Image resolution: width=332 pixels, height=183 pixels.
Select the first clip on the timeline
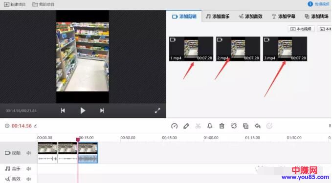click(x=47, y=153)
